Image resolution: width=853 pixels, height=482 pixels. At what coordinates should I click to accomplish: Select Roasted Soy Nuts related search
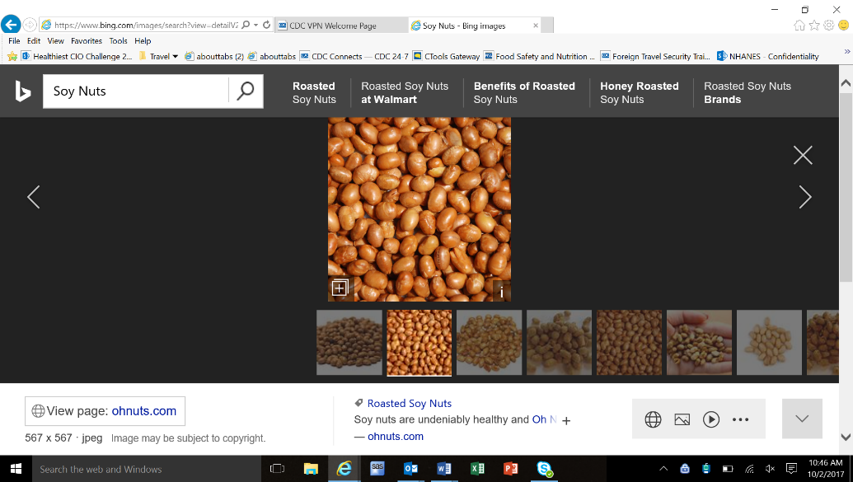(x=314, y=92)
